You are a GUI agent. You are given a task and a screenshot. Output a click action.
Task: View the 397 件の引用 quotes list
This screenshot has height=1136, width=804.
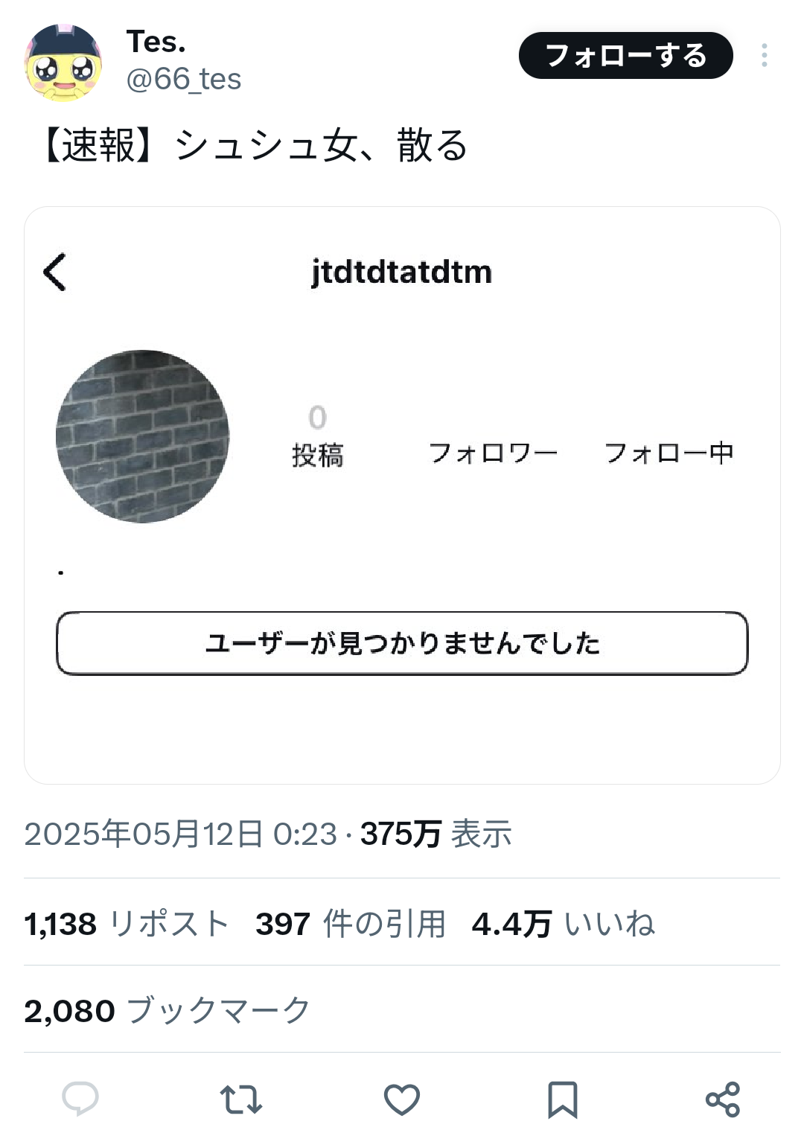pyautogui.click(x=350, y=924)
